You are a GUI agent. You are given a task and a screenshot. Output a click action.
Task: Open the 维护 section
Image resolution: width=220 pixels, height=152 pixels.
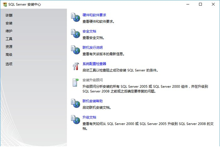pyautogui.click(x=9, y=31)
